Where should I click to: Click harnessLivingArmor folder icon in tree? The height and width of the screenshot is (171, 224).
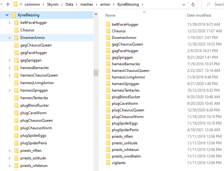point(16,83)
